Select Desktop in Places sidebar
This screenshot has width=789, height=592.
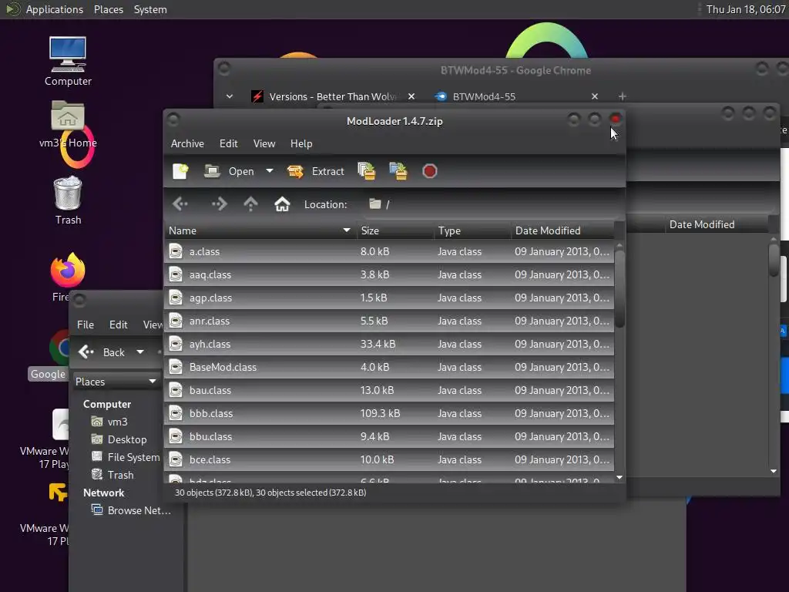(119, 439)
